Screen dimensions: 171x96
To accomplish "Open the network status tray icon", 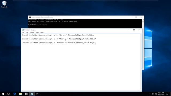I will coord(153,94).
